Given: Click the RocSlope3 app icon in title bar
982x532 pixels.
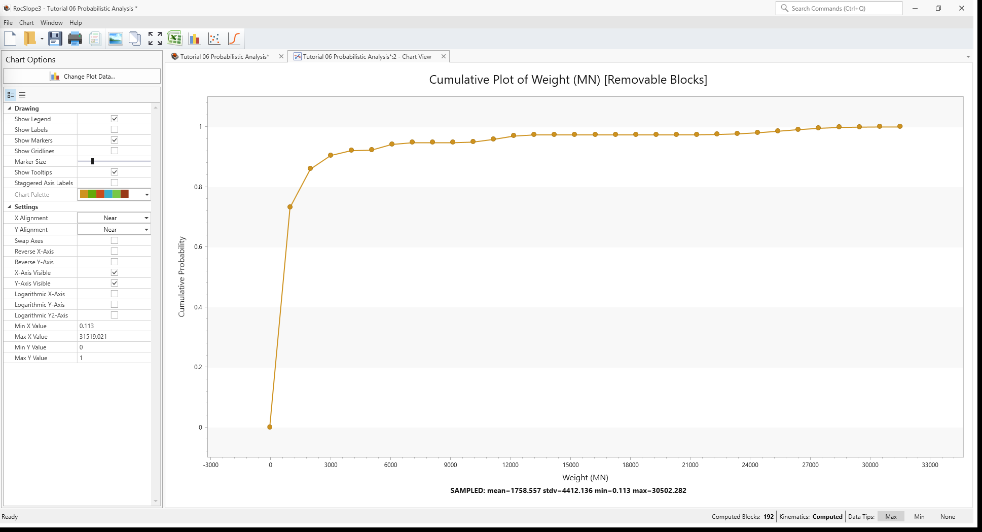Looking at the screenshot, I should click(7, 8).
